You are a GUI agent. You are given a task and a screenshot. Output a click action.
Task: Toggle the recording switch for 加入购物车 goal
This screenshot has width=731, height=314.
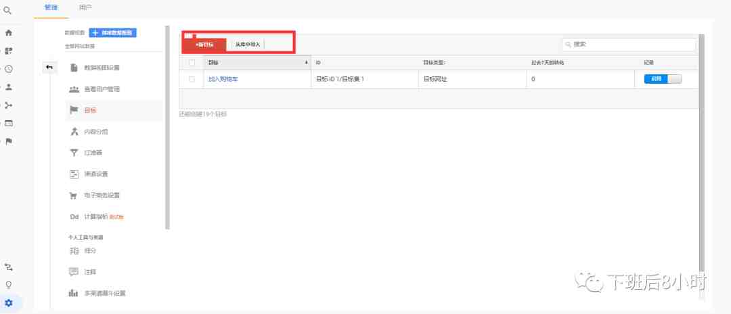[x=663, y=79]
